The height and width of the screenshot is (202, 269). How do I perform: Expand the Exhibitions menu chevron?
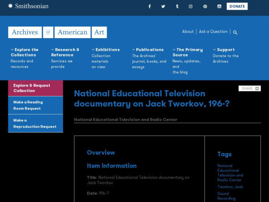coord(93,50)
